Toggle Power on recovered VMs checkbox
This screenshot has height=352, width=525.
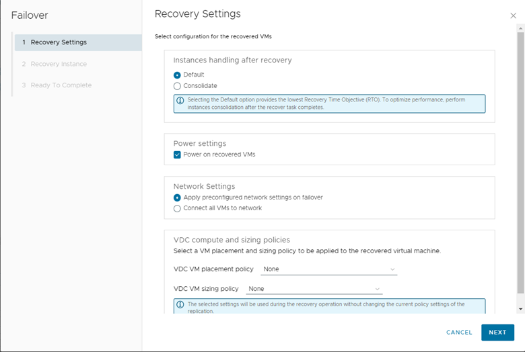tap(178, 155)
